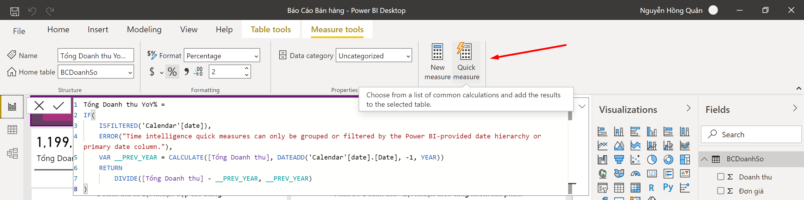This screenshot has width=804, height=200.
Task: Select the R script visual
Action: tap(652, 188)
